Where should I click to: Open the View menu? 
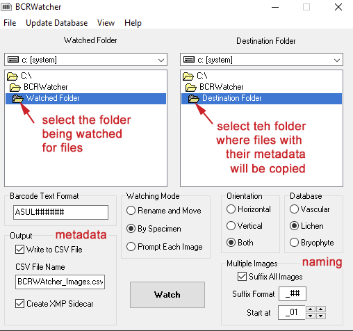point(106,23)
